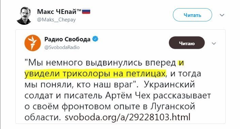Click the opening phrase 'Мы немного выдвинулись вперед'
Screen dimensions: 240x129
pyautogui.click(x=102, y=63)
